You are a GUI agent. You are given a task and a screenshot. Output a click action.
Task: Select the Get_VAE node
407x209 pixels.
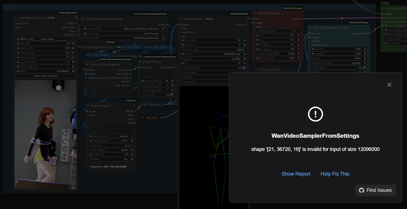151,118
